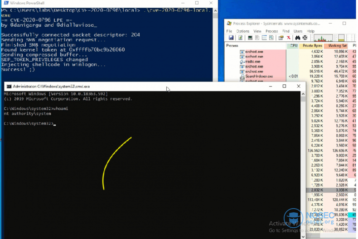Open the Options menu
The height and width of the screenshot is (239, 358).
[242, 31]
